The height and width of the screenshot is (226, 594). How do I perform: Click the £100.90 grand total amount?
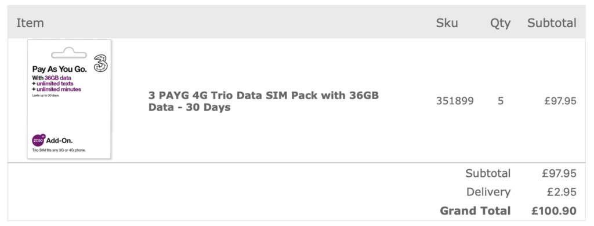point(554,210)
